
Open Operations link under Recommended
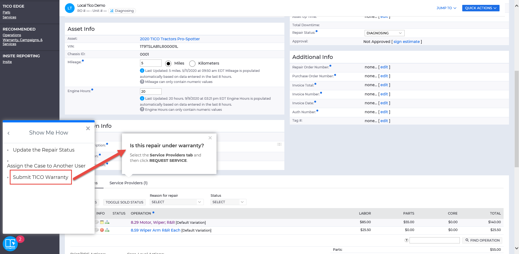(12, 35)
